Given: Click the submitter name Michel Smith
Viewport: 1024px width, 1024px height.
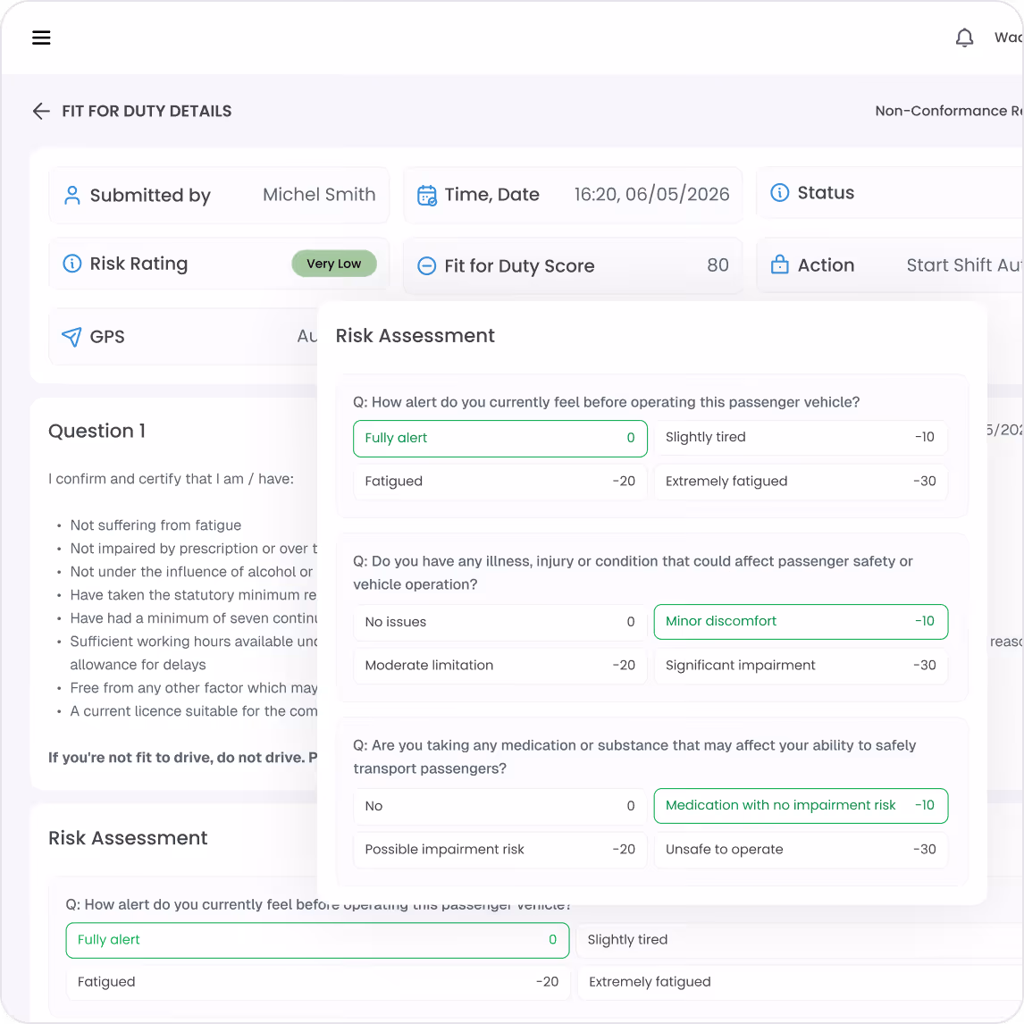Looking at the screenshot, I should (319, 195).
